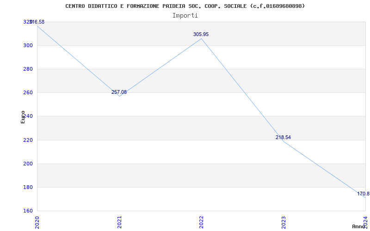Click the Importi subtitle

tap(185, 16)
